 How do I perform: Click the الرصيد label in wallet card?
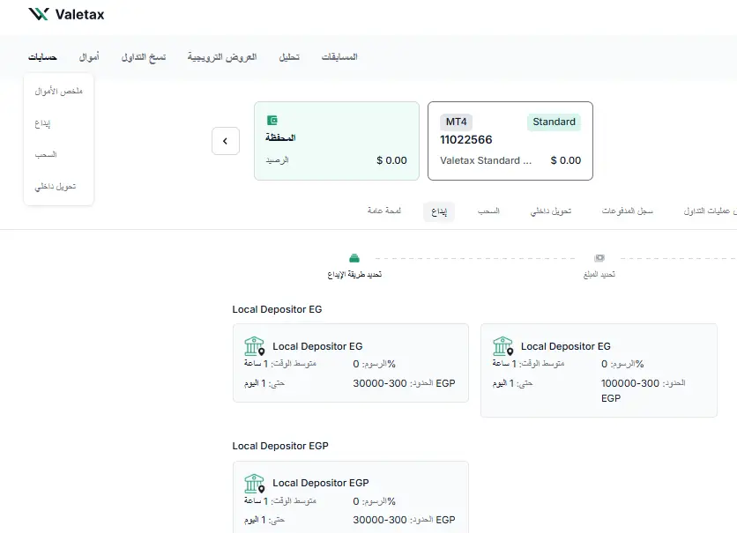coord(277,160)
